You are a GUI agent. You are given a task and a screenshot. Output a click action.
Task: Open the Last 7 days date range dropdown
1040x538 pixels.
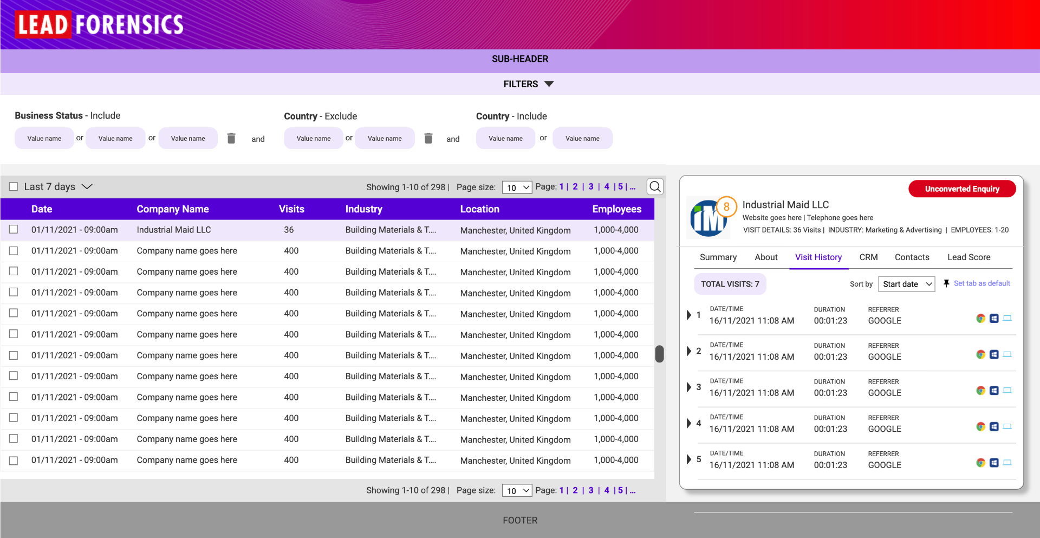tap(58, 187)
